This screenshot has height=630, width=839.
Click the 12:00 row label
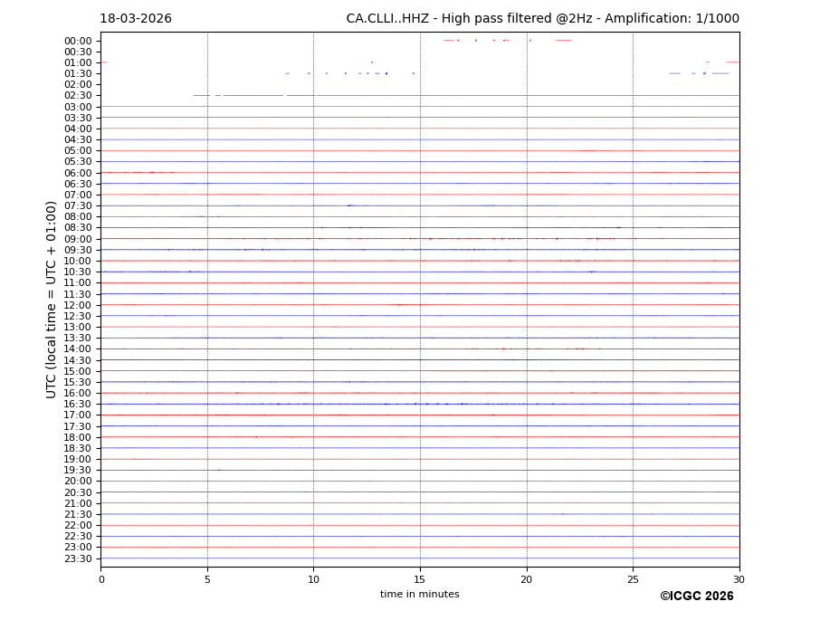tap(78, 305)
